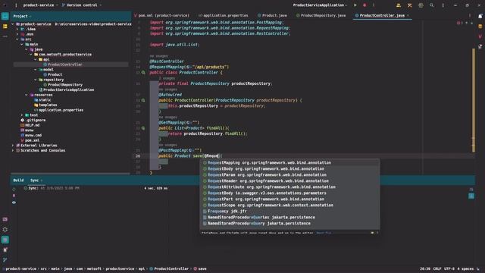Click the Sync result row in Build panel

pos(96,188)
